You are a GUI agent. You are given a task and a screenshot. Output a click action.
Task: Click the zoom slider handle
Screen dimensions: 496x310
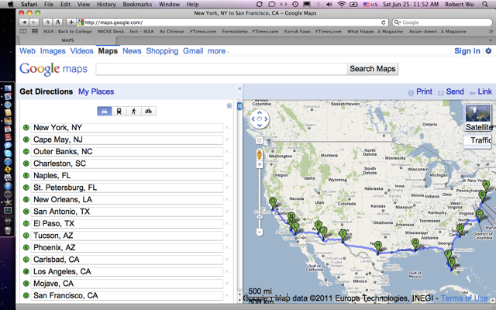[x=260, y=217]
